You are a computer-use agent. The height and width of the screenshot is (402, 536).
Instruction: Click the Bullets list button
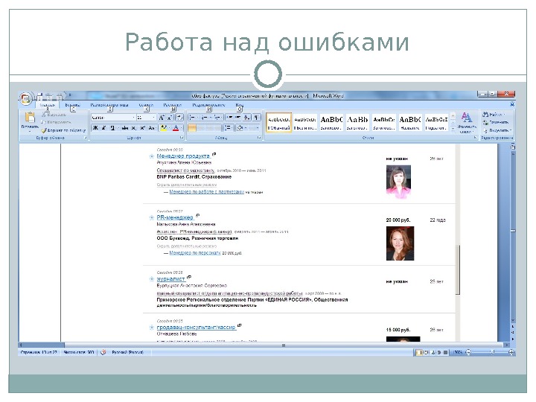[x=193, y=118]
